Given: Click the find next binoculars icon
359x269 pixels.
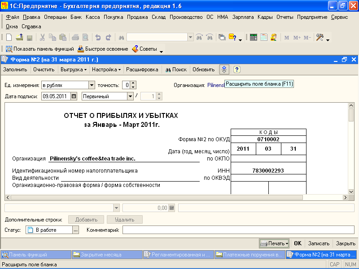Looking at the screenshot, I should coord(199,37).
